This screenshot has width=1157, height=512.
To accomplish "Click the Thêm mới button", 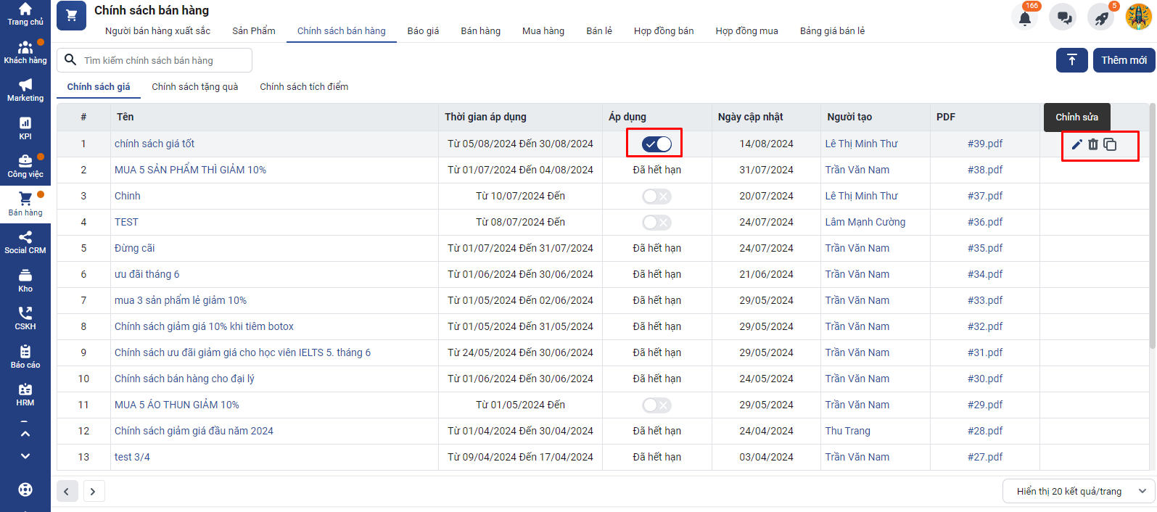I will [1124, 60].
